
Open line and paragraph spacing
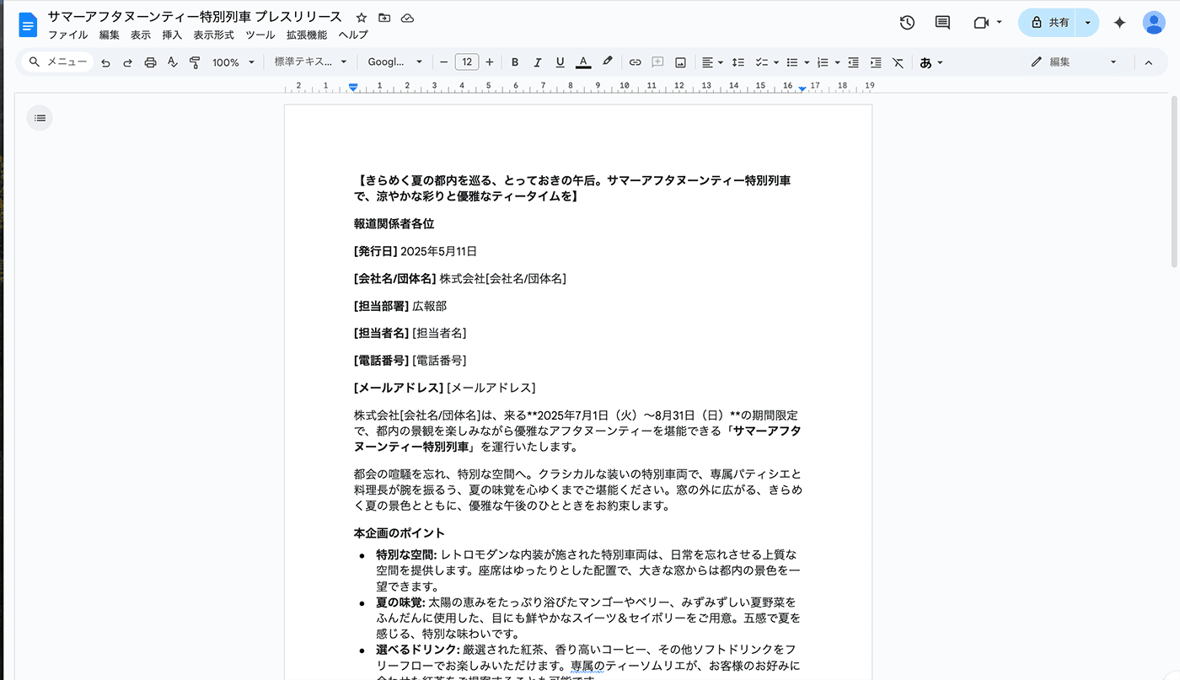pyautogui.click(x=737, y=62)
